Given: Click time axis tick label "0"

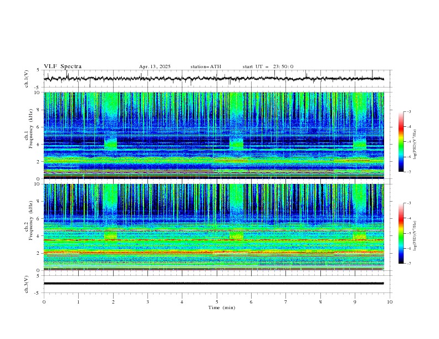Looking at the screenshot, I should (44, 302).
